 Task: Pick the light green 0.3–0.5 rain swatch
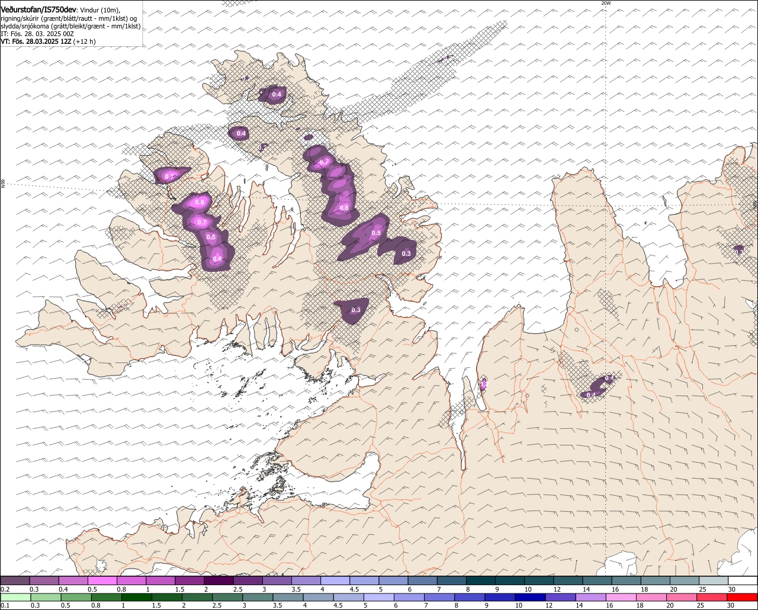click(46, 596)
